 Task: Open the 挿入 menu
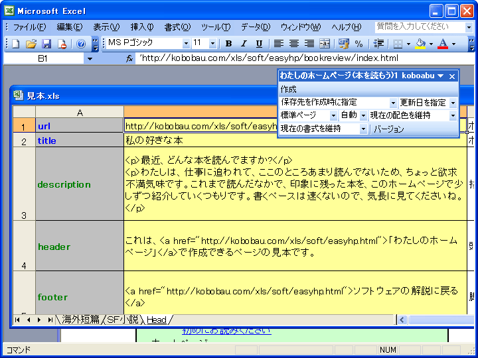click(x=142, y=27)
